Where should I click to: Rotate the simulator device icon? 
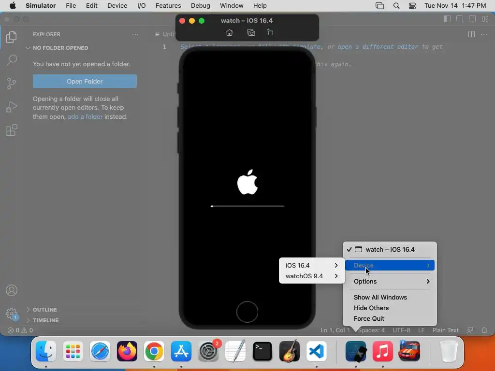click(270, 32)
